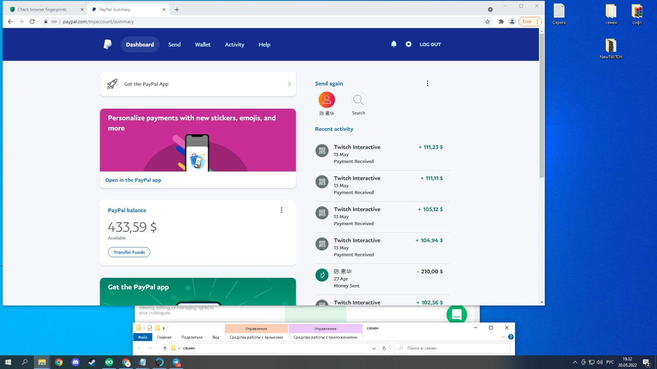The height and width of the screenshot is (369, 657).
Task: Go to the Wallet menu item
Action: 203,45
